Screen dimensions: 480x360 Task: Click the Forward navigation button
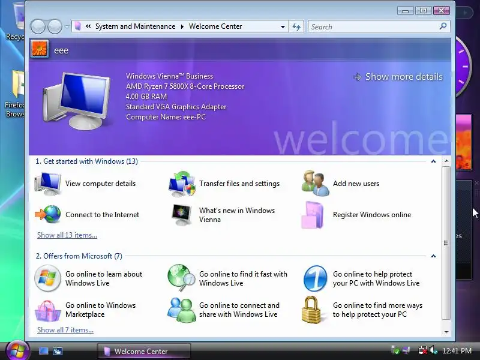click(x=55, y=26)
